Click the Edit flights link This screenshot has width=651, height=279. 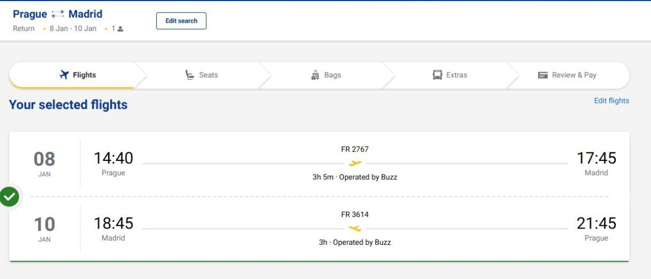611,100
